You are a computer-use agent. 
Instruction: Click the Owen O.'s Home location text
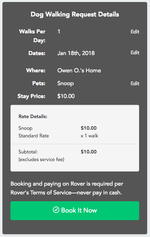click(x=79, y=70)
